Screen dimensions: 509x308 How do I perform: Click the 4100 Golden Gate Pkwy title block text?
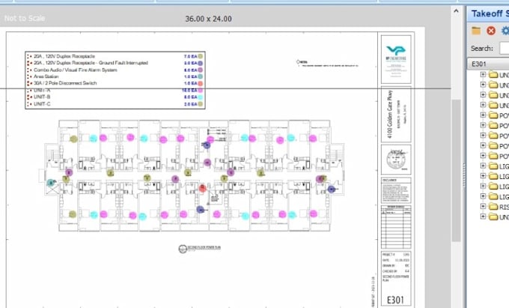[x=390, y=114]
